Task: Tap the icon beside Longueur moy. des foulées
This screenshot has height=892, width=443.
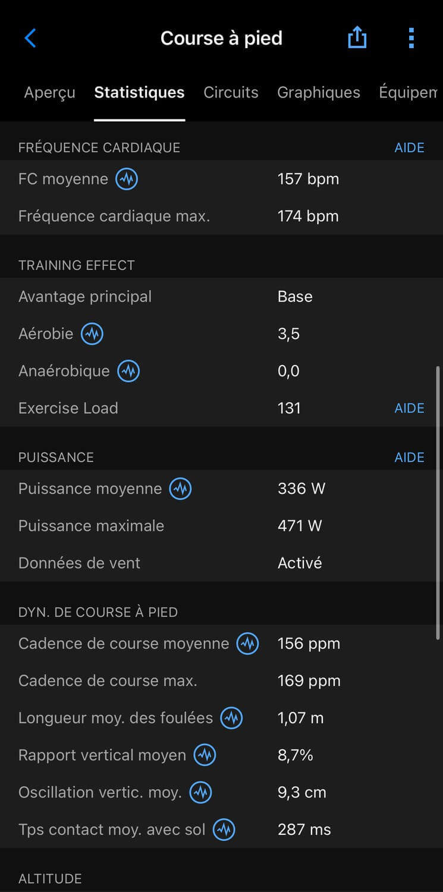Action: pos(232,718)
